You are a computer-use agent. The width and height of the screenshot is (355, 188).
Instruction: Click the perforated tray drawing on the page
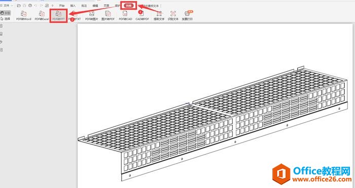pos(213,124)
